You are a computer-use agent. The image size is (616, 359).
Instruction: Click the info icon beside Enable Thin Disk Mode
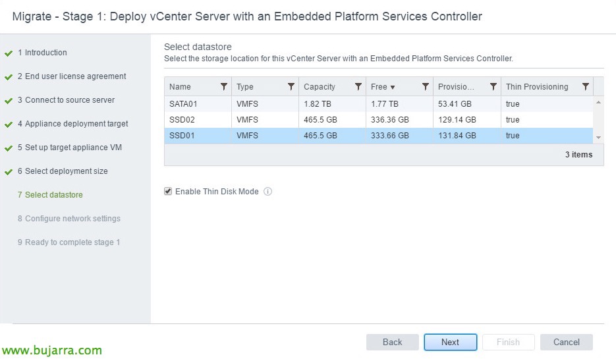268,192
